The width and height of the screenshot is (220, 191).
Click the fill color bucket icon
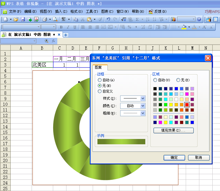pyautogui.click(x=184, y=27)
